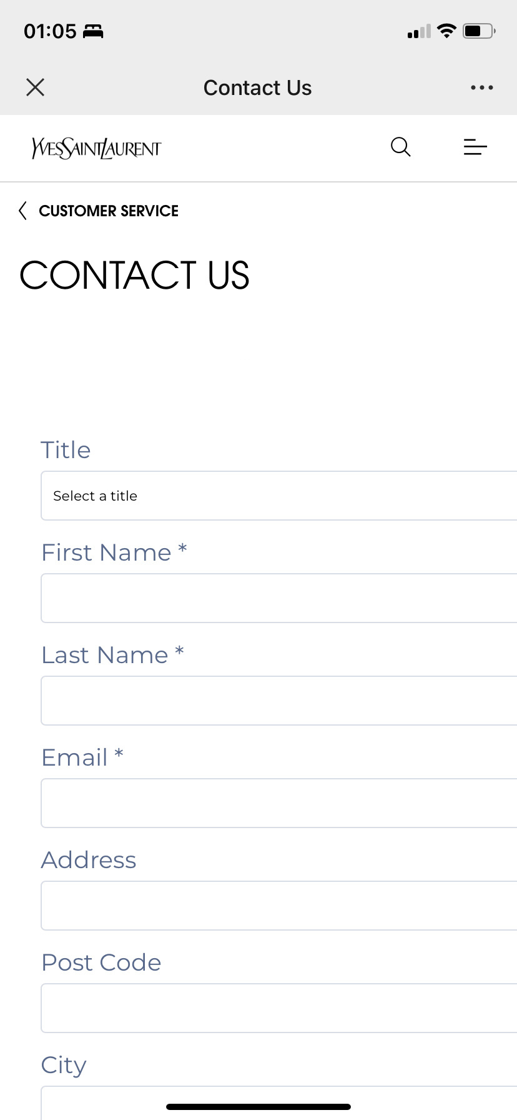Tap the cellular signal bars
The height and width of the screenshot is (1120, 517).
(419, 31)
